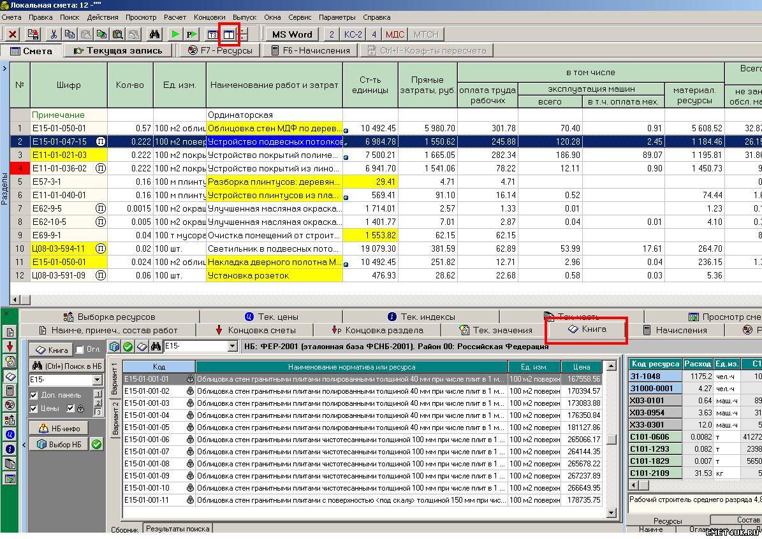Click the binoculars search icon in top toolbar

[x=154, y=34]
